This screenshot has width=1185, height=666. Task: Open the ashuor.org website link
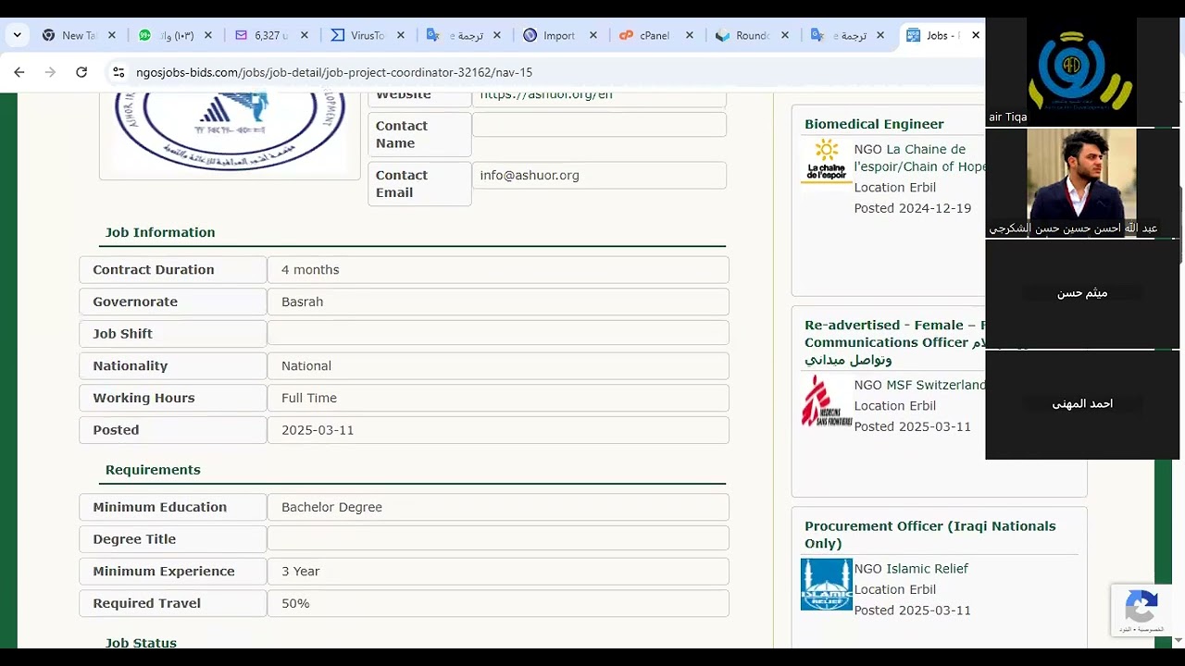[546, 94]
